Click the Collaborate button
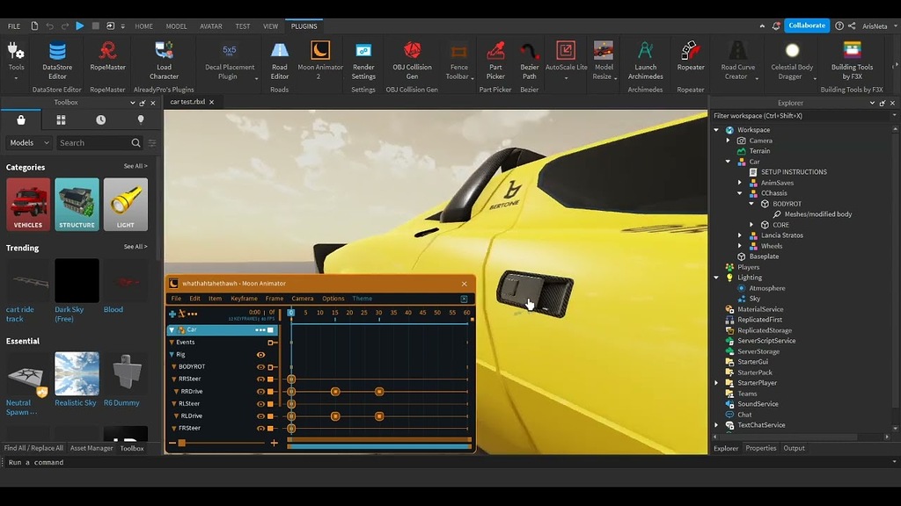 [x=807, y=26]
